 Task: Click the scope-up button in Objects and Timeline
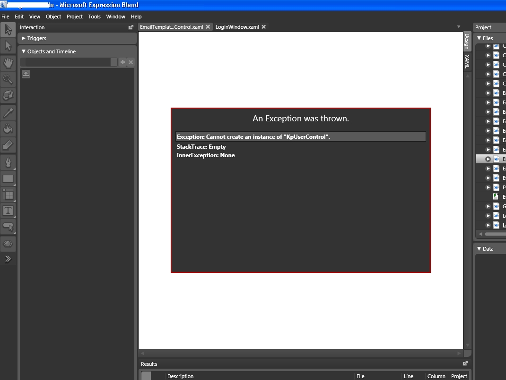(26, 75)
